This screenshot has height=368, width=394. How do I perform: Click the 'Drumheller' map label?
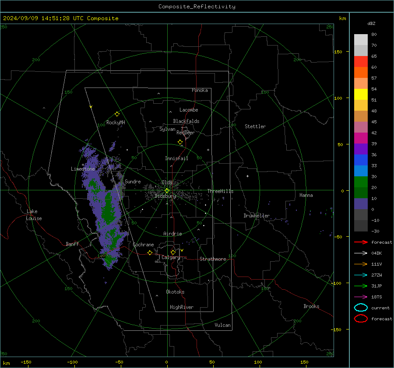(x=257, y=216)
